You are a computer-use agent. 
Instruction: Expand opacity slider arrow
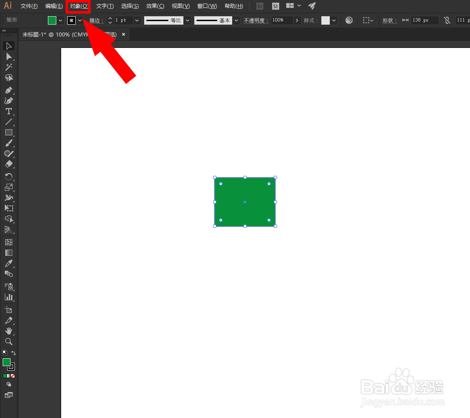(x=297, y=20)
